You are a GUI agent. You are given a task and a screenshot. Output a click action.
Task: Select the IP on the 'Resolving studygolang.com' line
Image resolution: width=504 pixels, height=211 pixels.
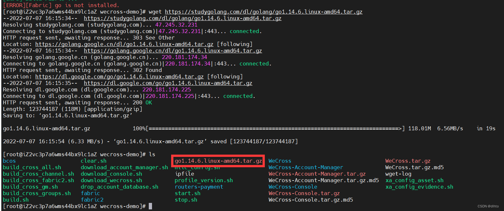click(x=176, y=25)
